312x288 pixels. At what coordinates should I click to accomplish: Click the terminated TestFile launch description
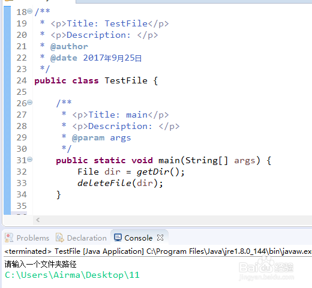click(158, 251)
